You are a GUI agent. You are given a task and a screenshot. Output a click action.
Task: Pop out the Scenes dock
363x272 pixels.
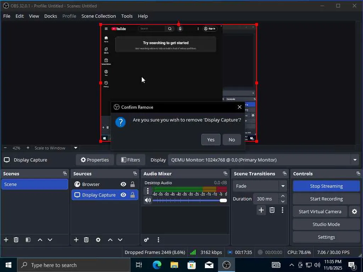65,174
